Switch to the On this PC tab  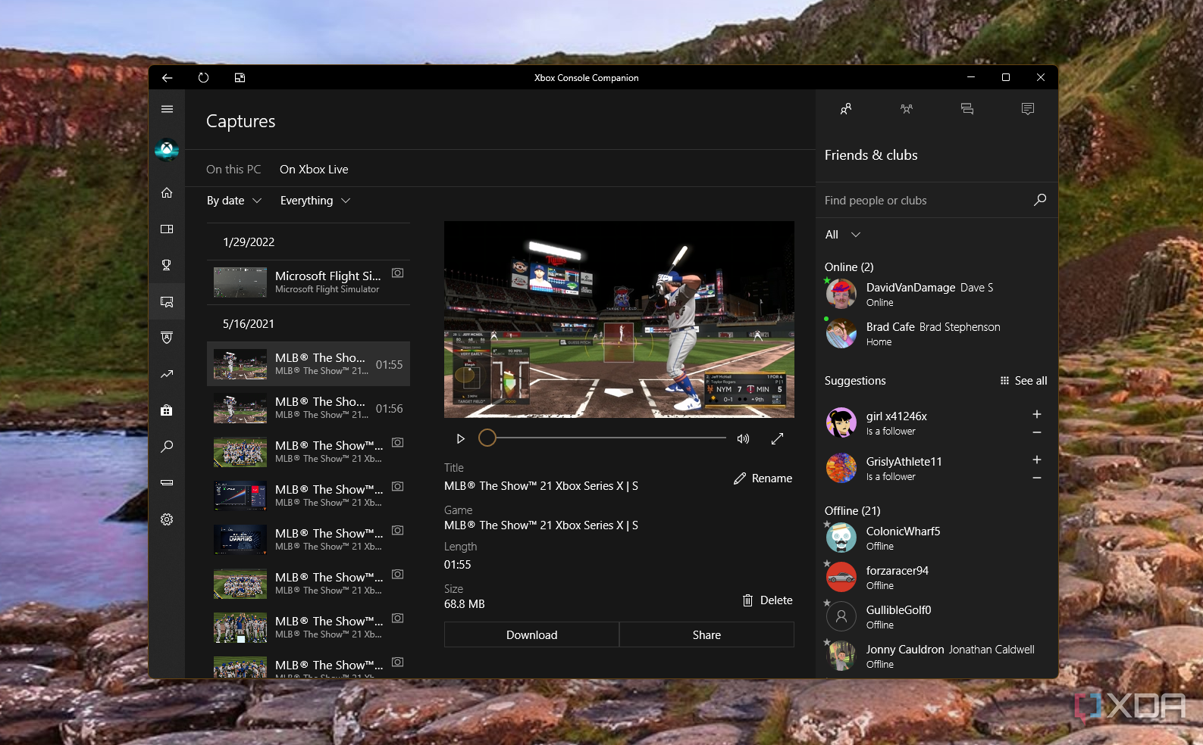pos(233,170)
